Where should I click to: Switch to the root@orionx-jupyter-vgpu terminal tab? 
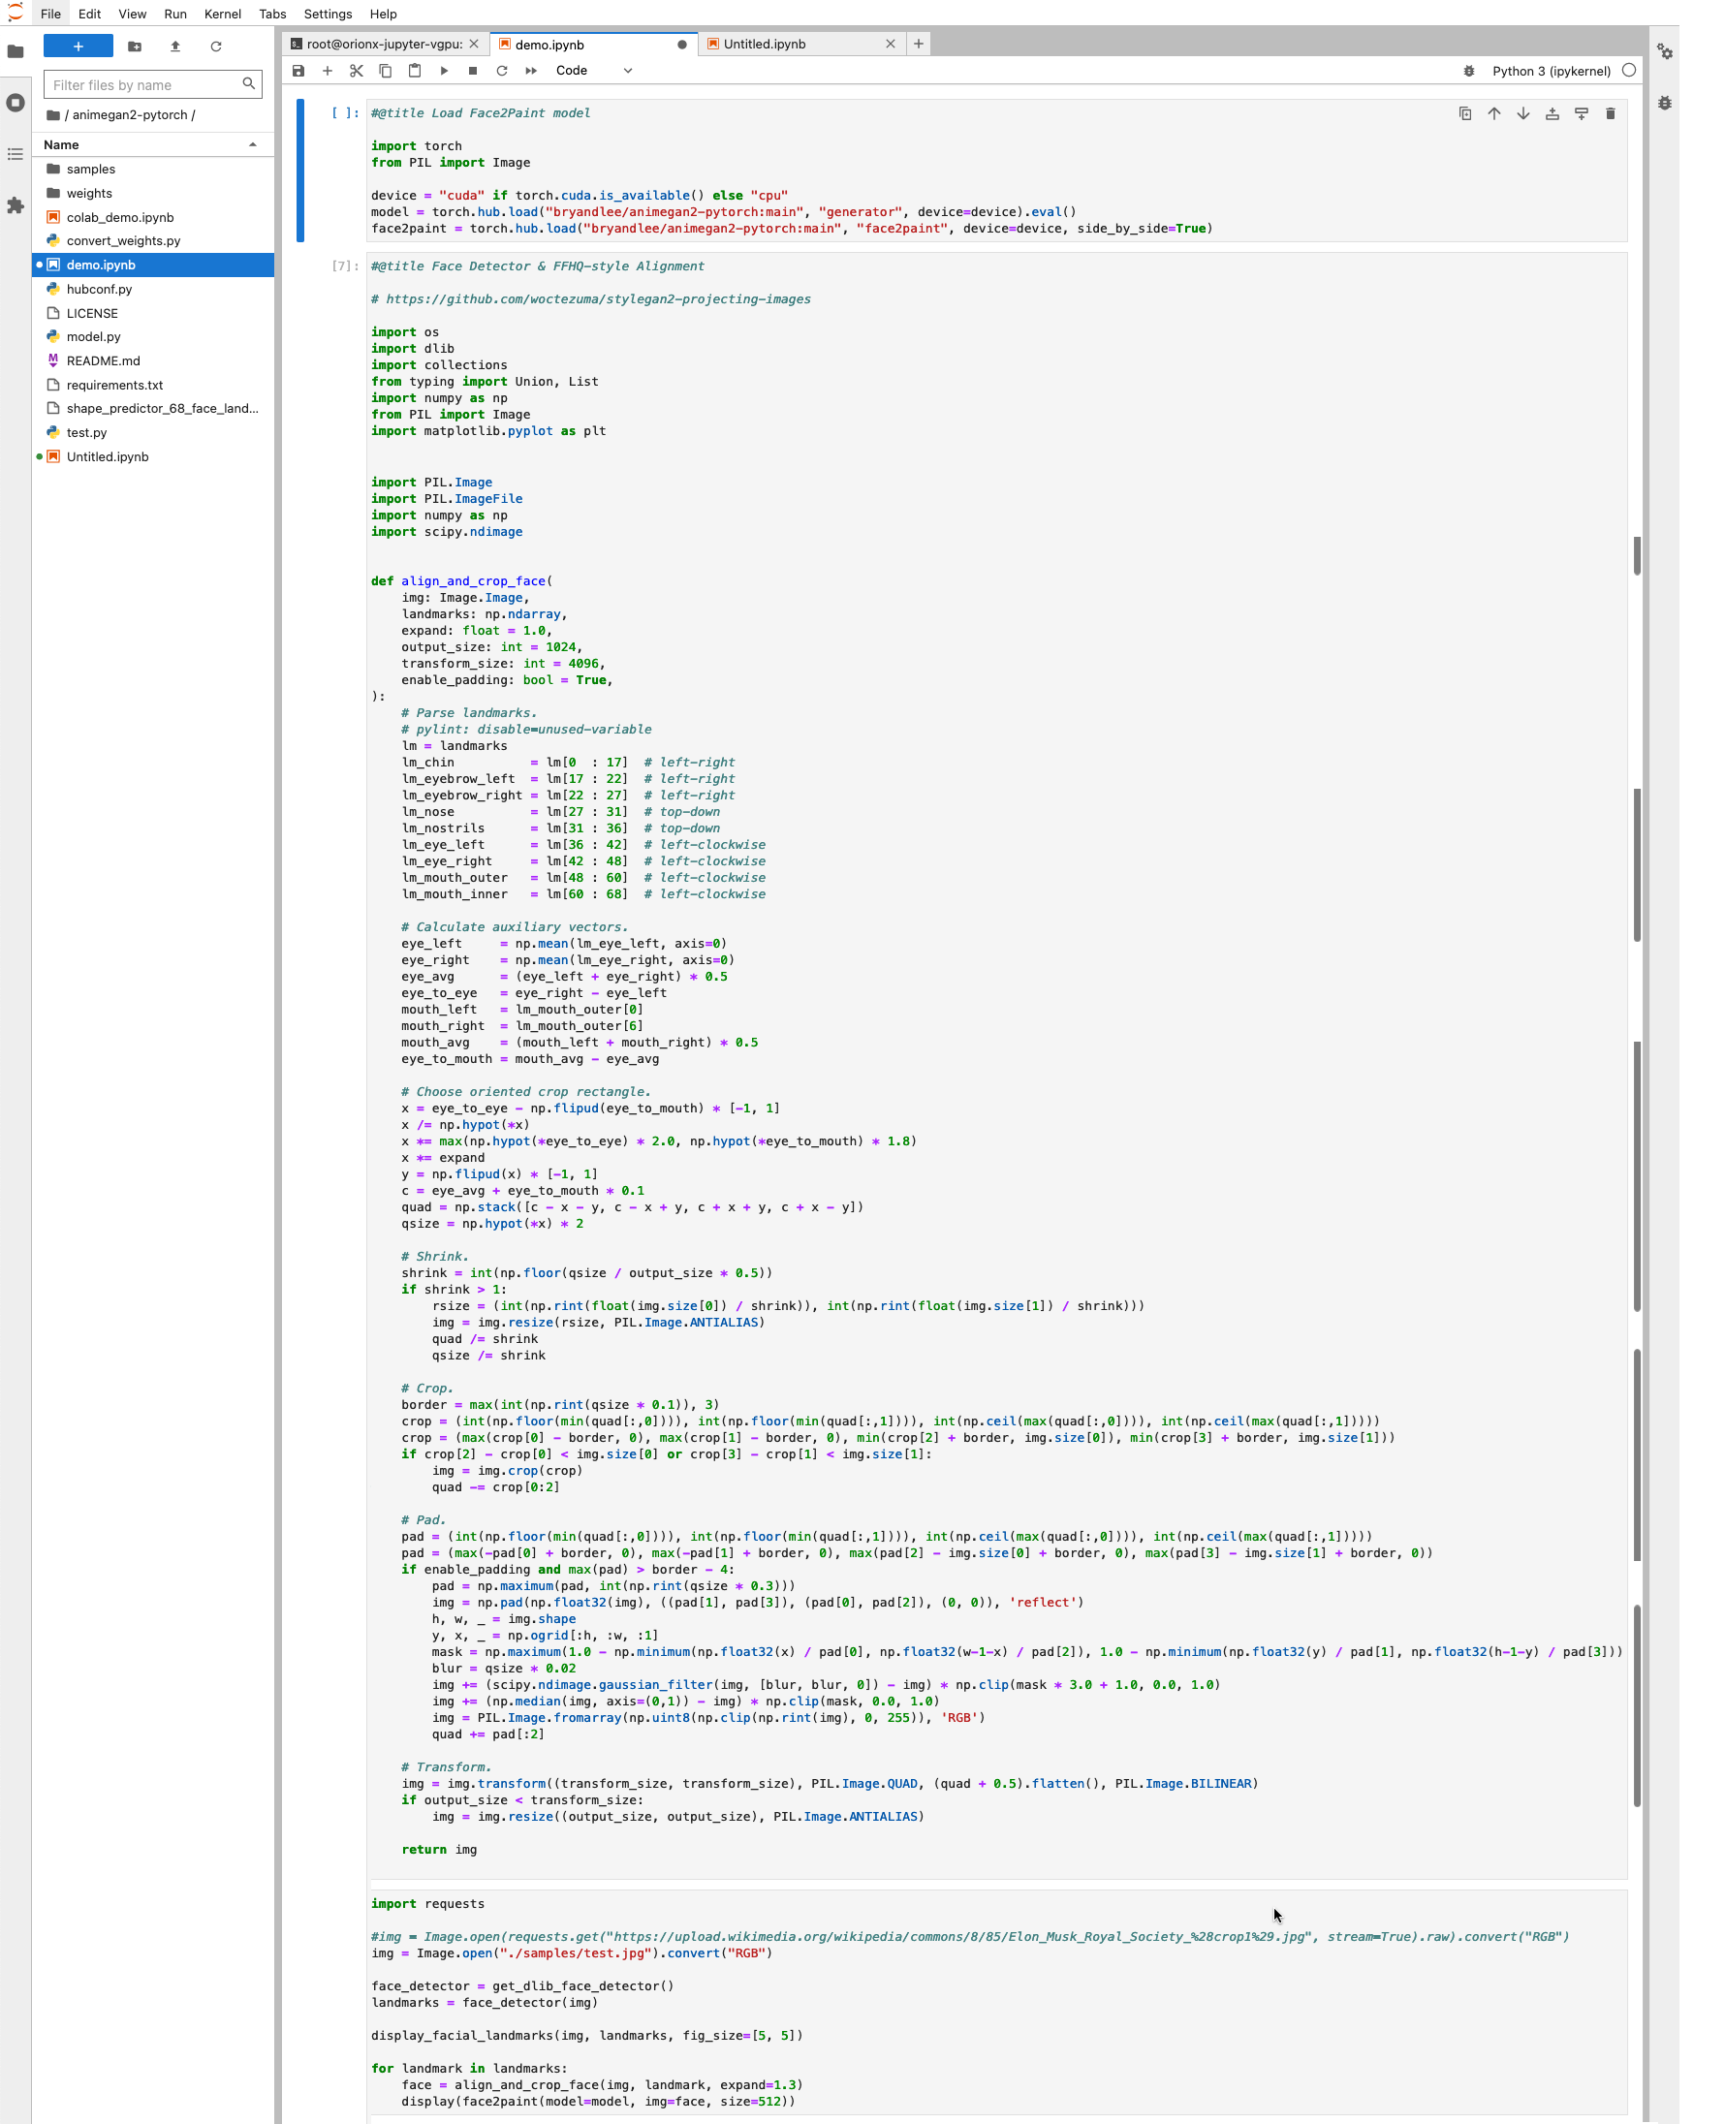tap(384, 44)
